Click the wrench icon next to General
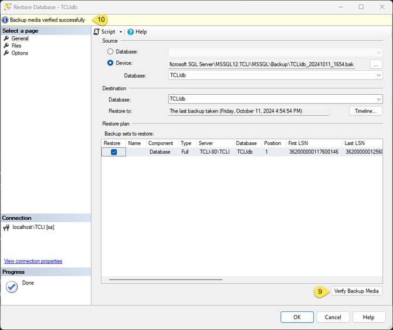Screen dimensions: 393x330 tap(6, 39)
